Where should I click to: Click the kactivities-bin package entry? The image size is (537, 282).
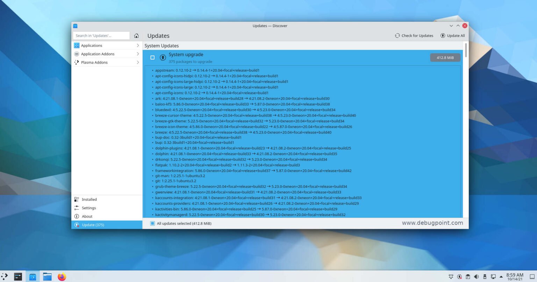246,209
